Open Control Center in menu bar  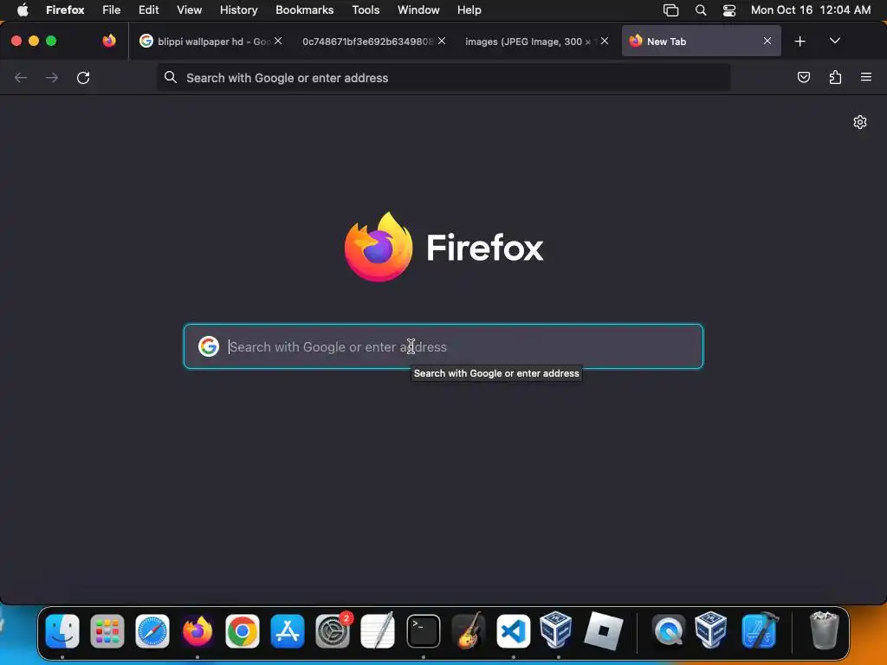click(x=729, y=10)
